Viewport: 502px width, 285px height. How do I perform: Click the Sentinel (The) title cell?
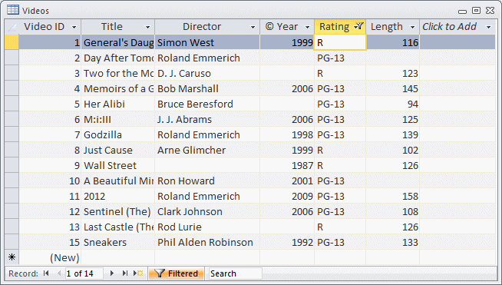point(118,212)
